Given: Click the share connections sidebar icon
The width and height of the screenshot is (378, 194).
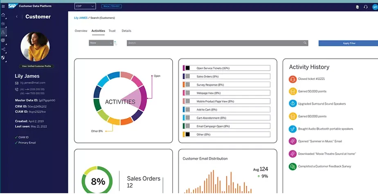Looking at the screenshot, I should [3, 49].
